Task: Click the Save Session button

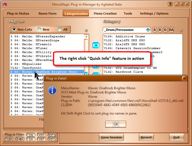Action: (x=111, y=137)
